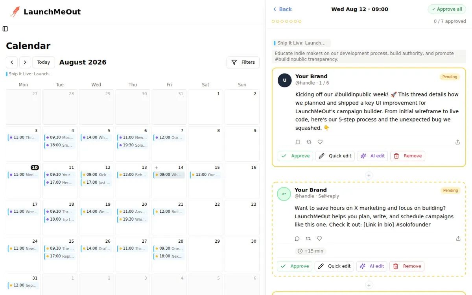This screenshot has height=295, width=472.
Task: Go to the next month
Action: (25, 62)
